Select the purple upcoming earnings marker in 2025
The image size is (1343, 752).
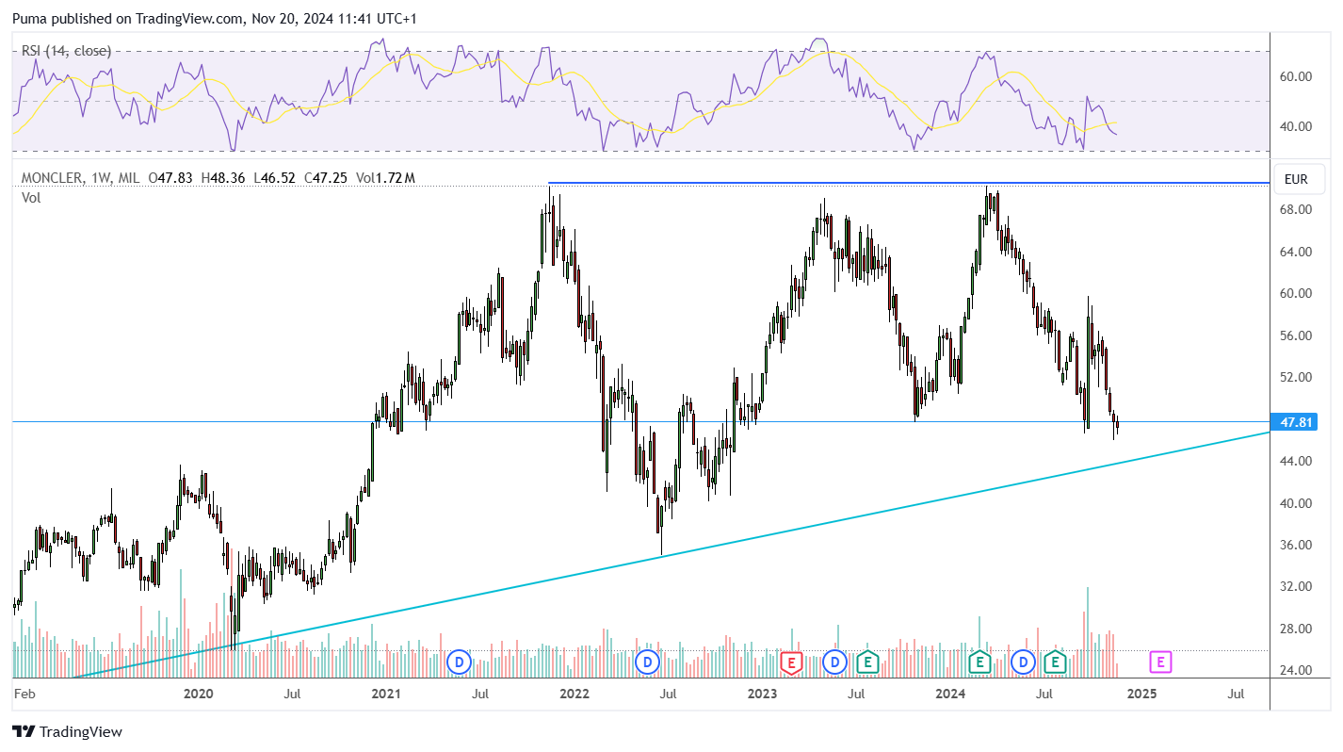tap(1160, 662)
